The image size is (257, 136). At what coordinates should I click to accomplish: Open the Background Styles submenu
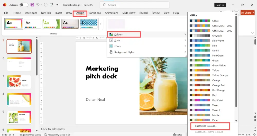[x=147, y=52]
